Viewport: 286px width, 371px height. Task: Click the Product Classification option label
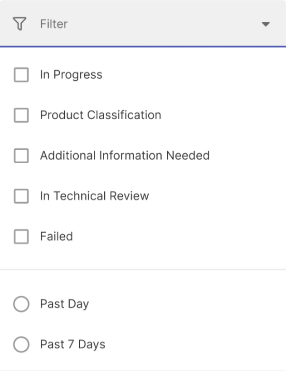(101, 115)
